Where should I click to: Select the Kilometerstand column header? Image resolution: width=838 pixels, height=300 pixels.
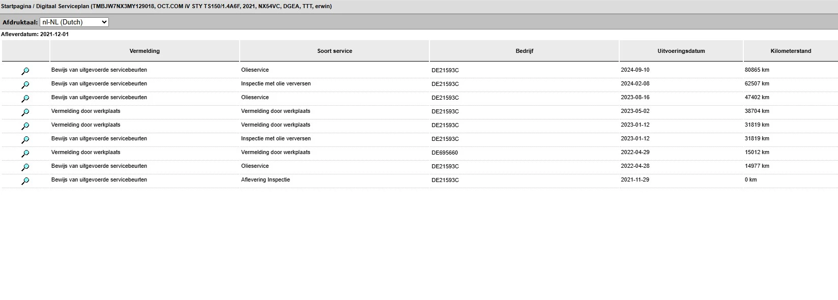coord(791,51)
